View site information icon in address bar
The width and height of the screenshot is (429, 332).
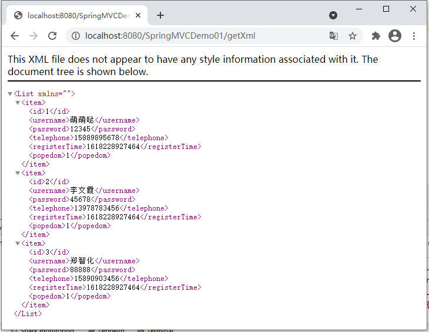pos(75,36)
